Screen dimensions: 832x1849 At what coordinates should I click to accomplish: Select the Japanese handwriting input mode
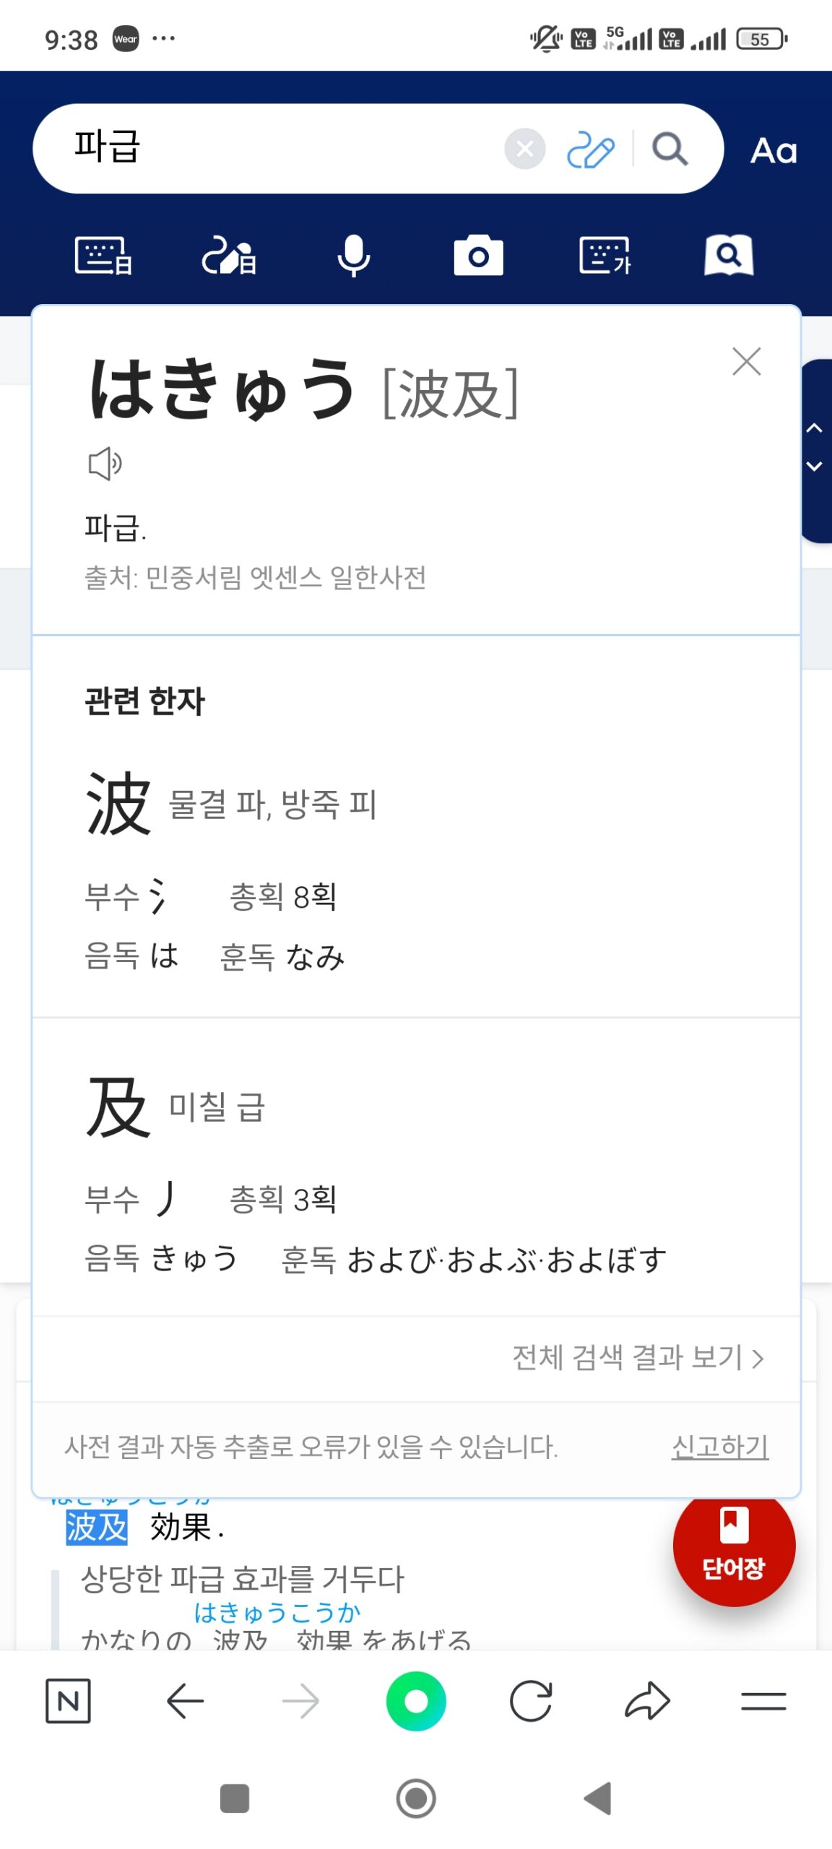coord(228,256)
